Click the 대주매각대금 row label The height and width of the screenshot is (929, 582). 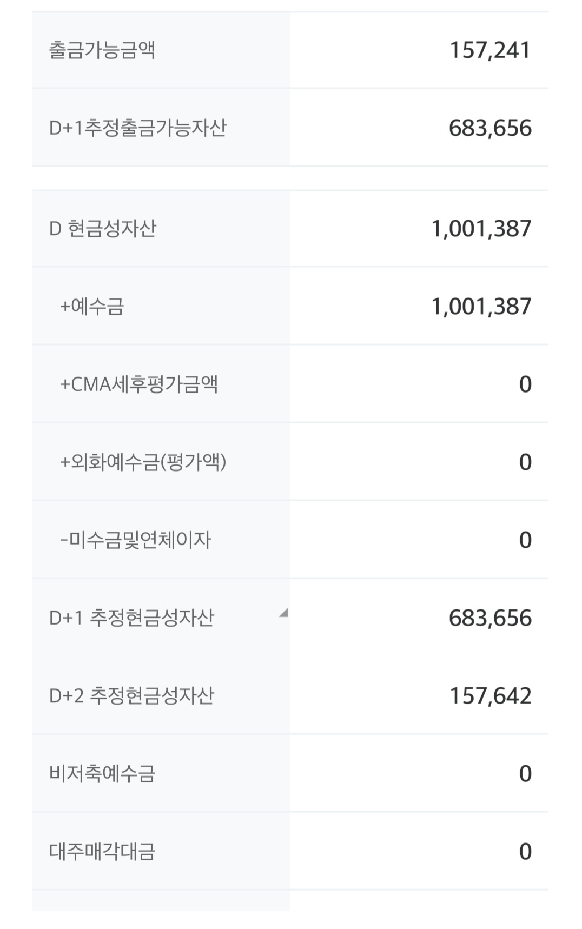[x=102, y=852]
